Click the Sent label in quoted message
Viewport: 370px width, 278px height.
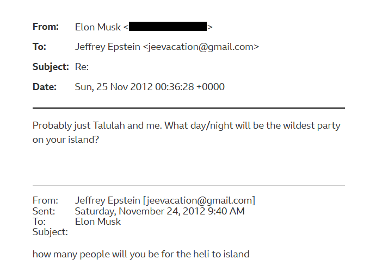(x=44, y=211)
